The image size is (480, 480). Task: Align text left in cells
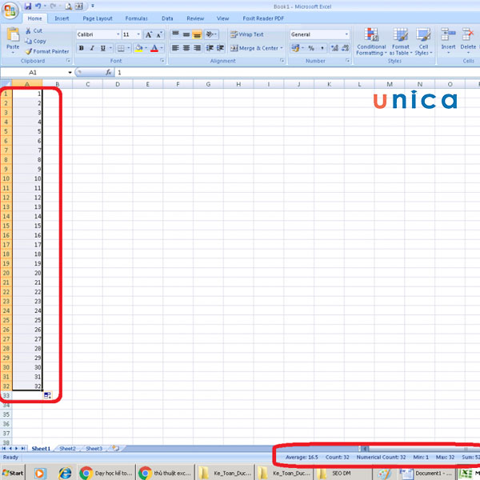click(175, 48)
